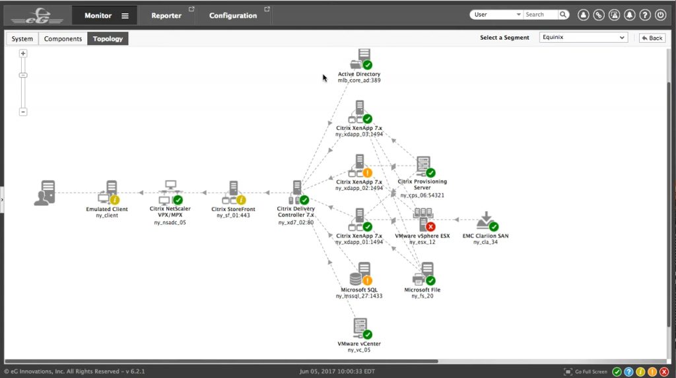Open the Monitor hamburger menu
The height and width of the screenshot is (378, 676).
(x=125, y=16)
